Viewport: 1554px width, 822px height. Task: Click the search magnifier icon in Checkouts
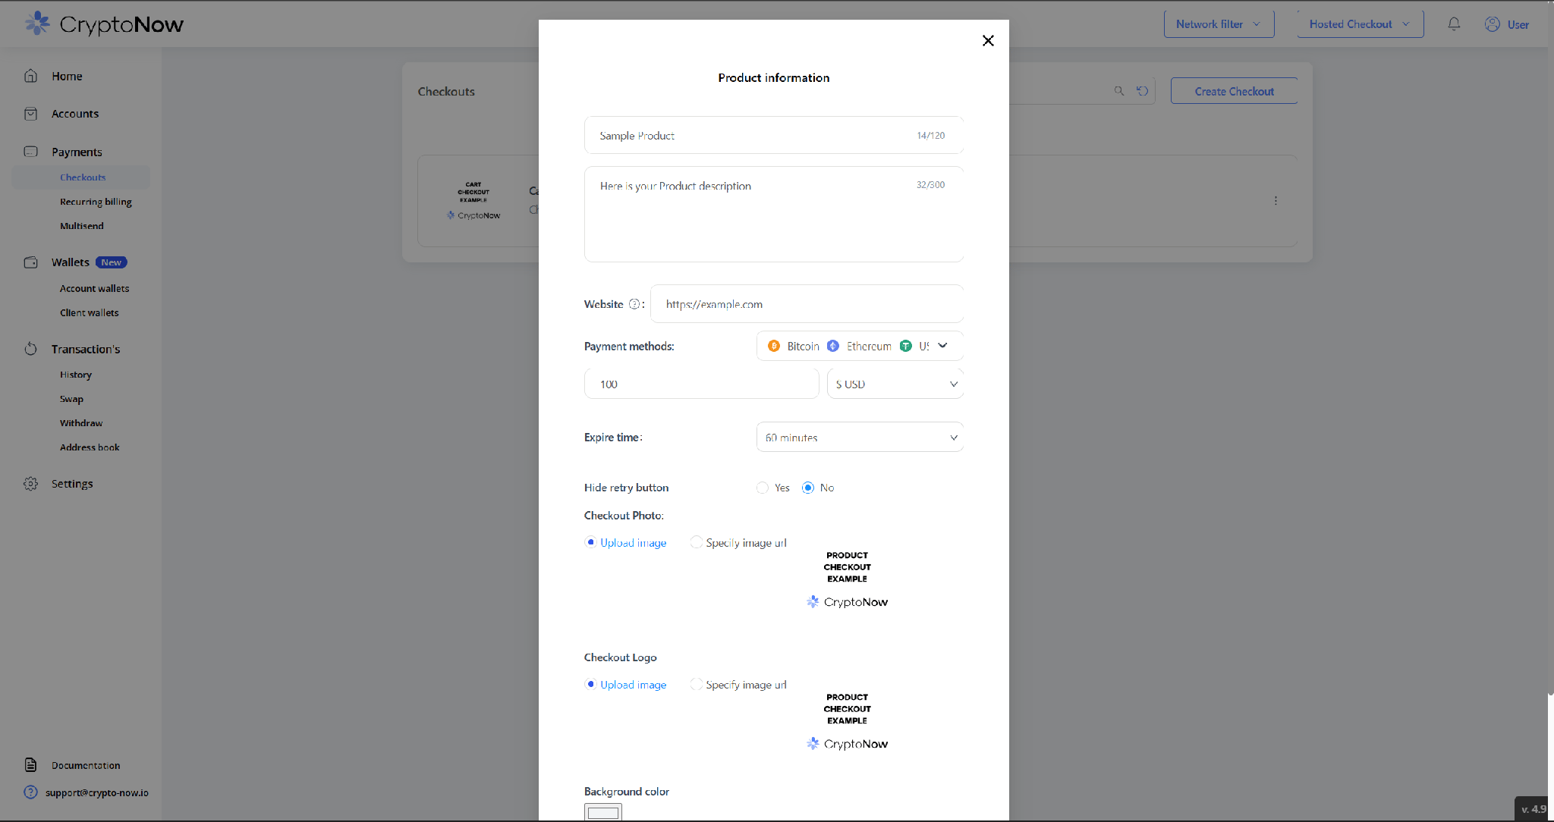point(1119,91)
